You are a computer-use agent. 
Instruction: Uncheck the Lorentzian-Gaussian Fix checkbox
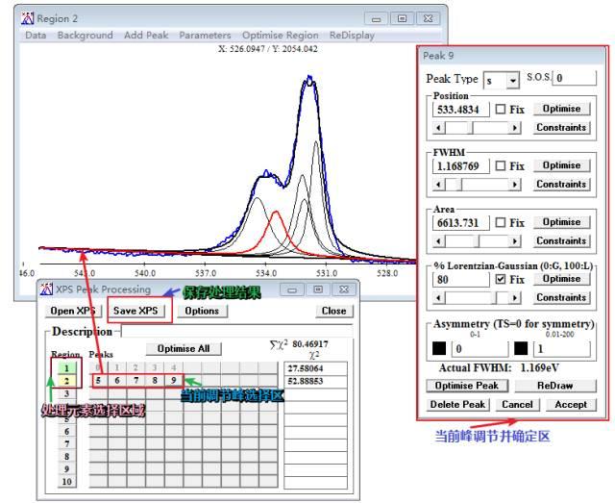[x=500, y=279]
